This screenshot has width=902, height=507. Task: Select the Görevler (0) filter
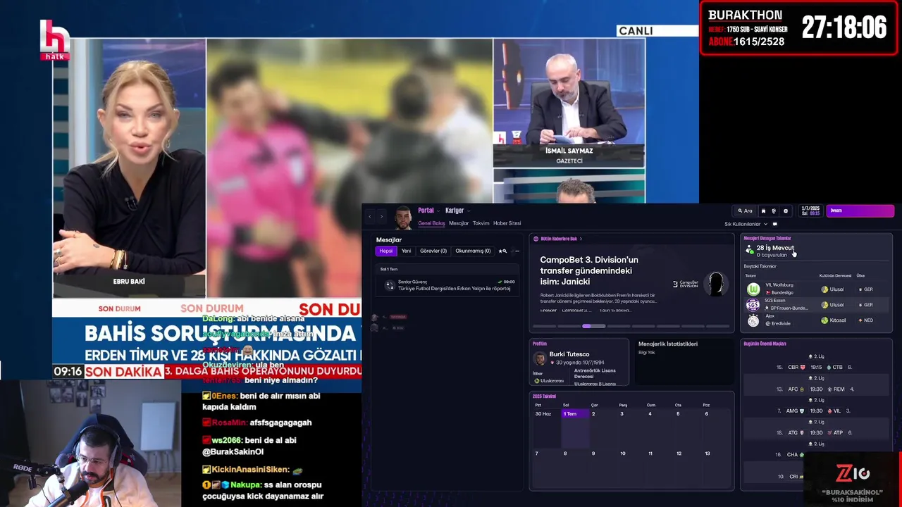(433, 251)
